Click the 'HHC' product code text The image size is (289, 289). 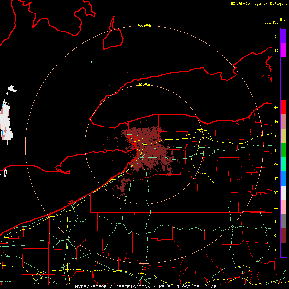[282, 19]
